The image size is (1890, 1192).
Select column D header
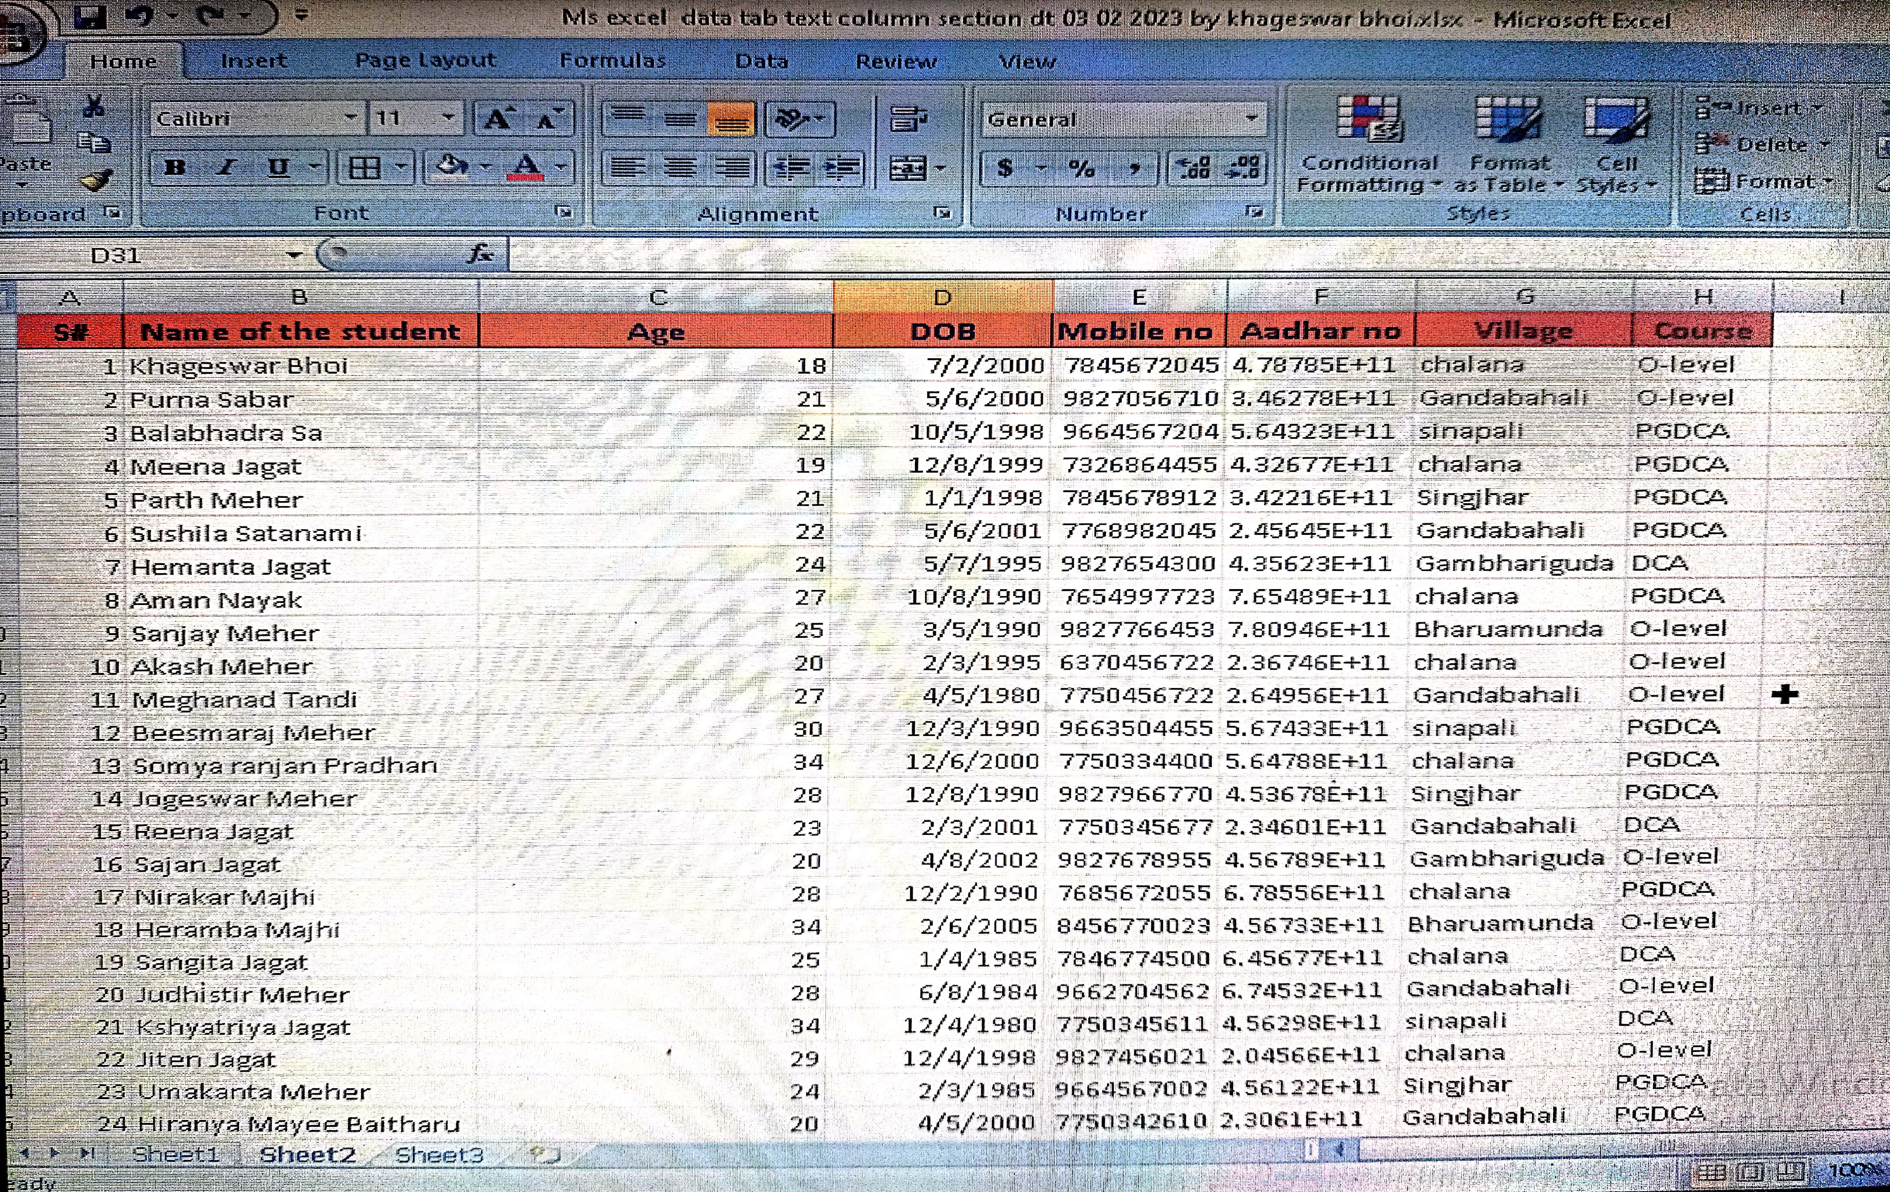tap(943, 297)
